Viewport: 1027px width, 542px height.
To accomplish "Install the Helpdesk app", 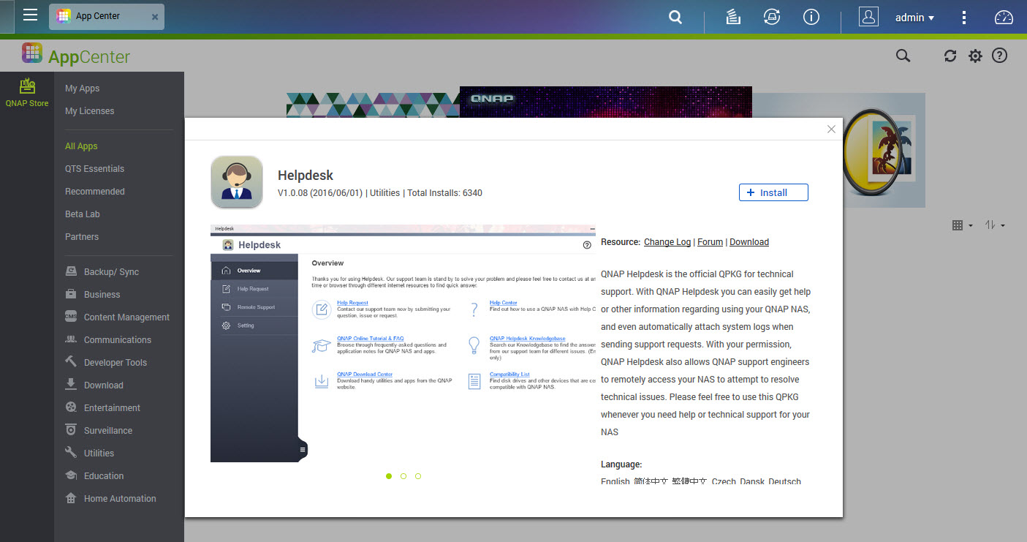I will 773,192.
